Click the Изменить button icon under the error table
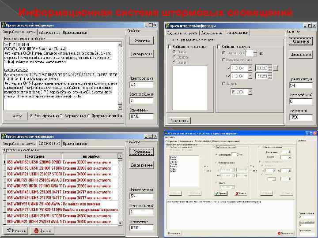Image resolution: width=318 pixels, height=238 pixels. (x=9, y=231)
